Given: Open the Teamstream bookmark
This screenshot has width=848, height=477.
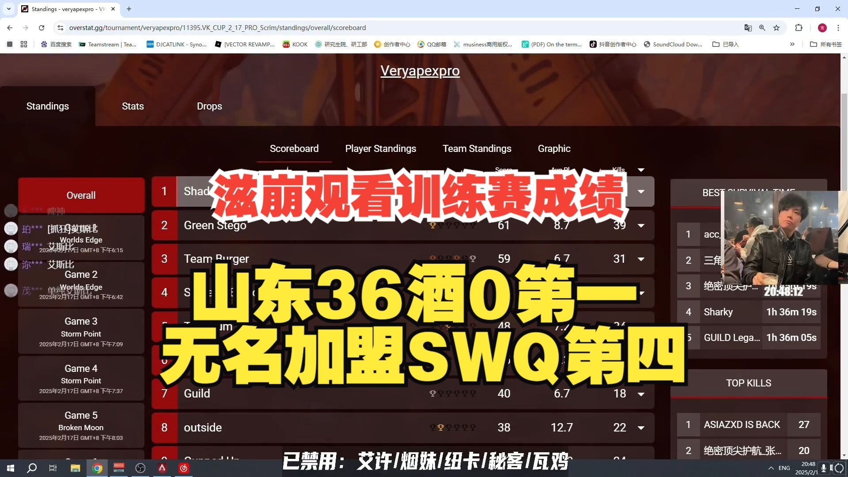Looking at the screenshot, I should tap(108, 44).
